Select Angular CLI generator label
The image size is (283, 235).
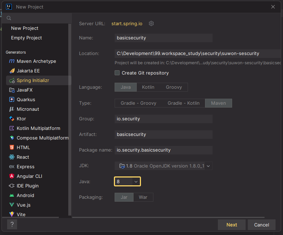[x=30, y=176]
